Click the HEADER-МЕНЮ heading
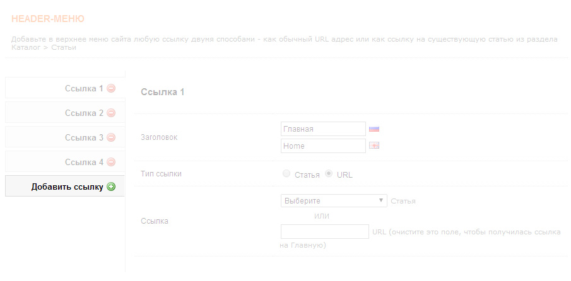The height and width of the screenshot is (281, 571). (x=48, y=19)
